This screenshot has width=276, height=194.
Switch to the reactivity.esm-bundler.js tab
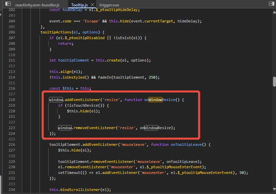pyautogui.click(x=37, y=5)
